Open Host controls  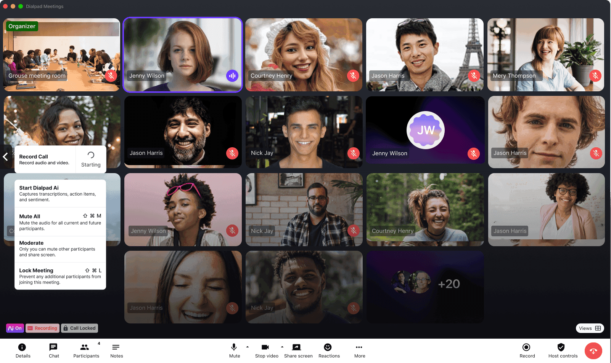coord(561,350)
